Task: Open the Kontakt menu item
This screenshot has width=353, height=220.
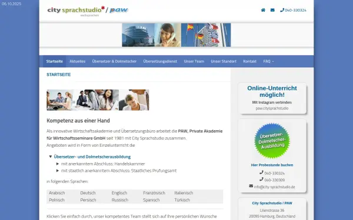Action: point(249,61)
